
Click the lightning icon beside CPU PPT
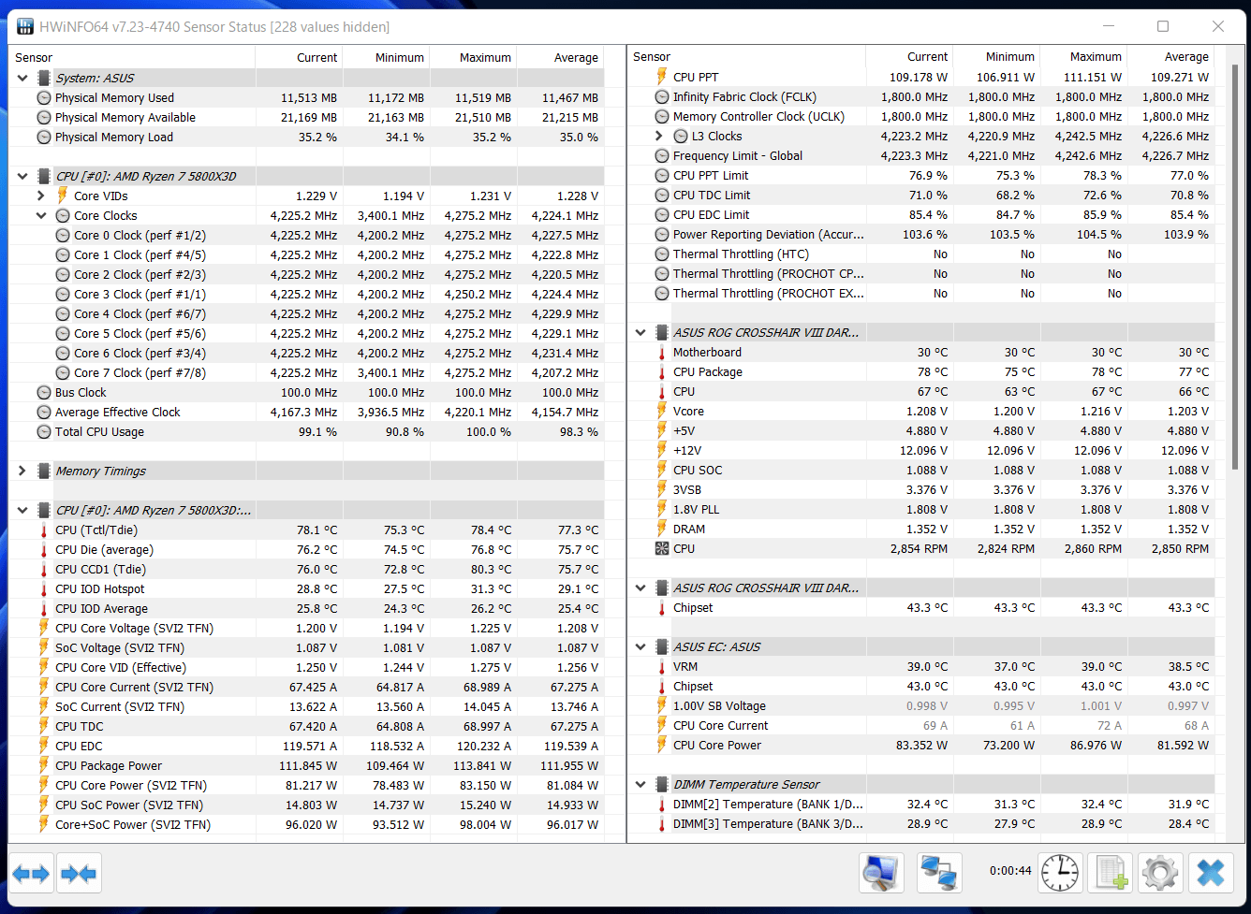(662, 77)
